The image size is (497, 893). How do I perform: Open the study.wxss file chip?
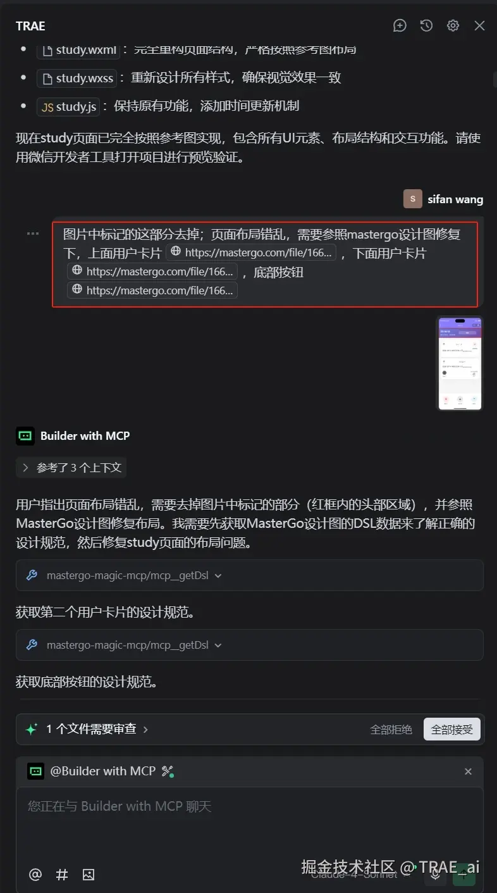click(x=77, y=78)
